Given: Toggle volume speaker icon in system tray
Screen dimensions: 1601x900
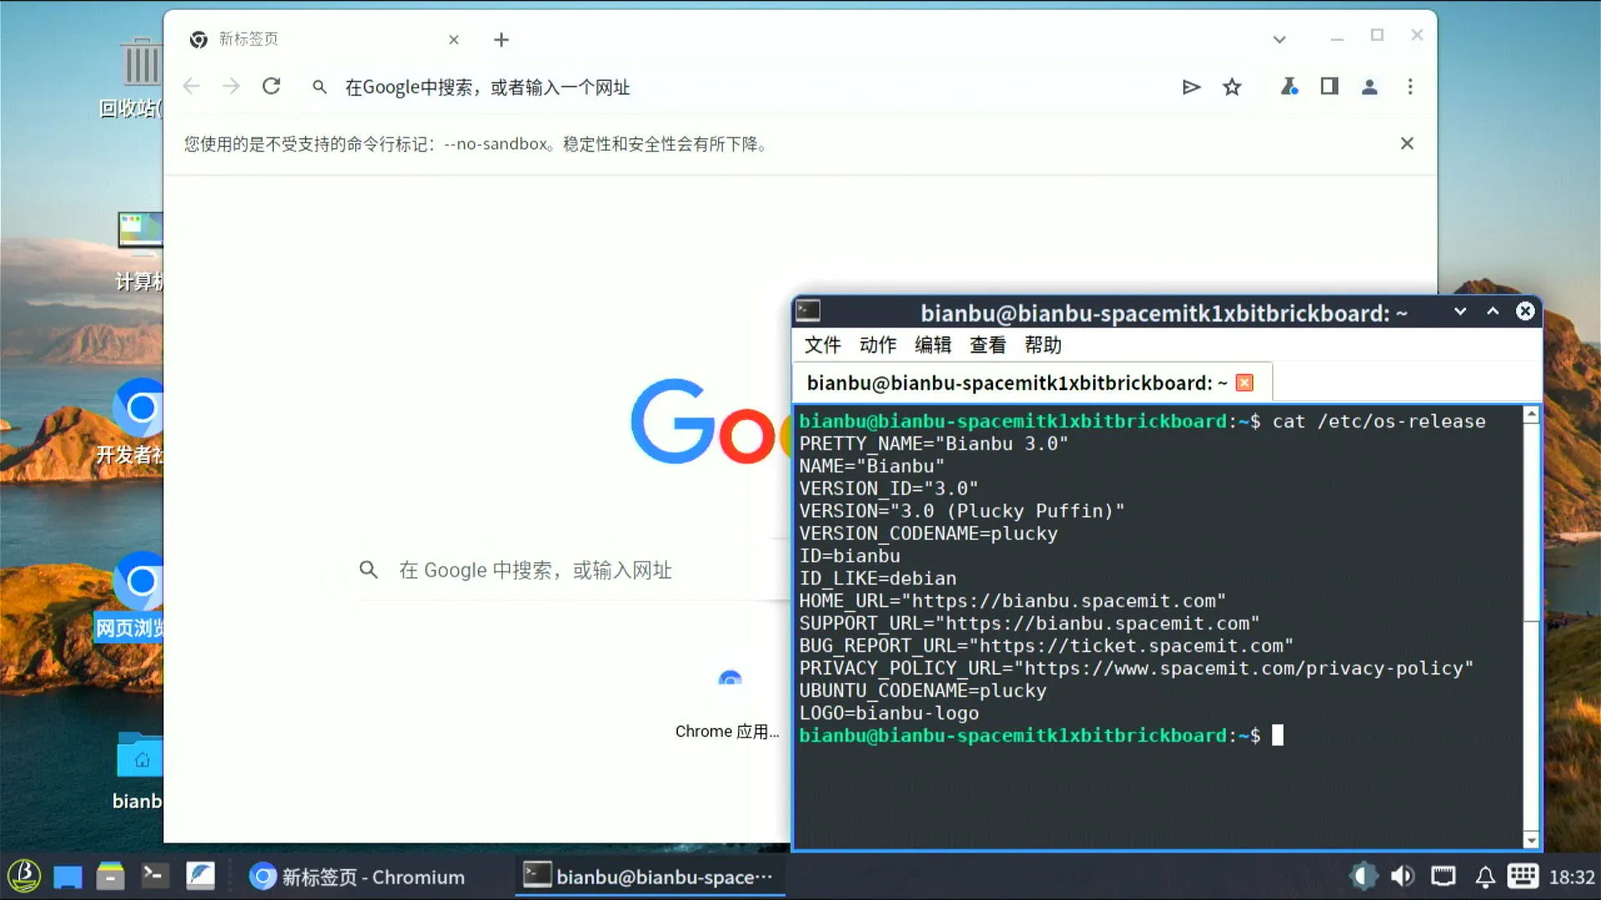Looking at the screenshot, I should tap(1402, 877).
